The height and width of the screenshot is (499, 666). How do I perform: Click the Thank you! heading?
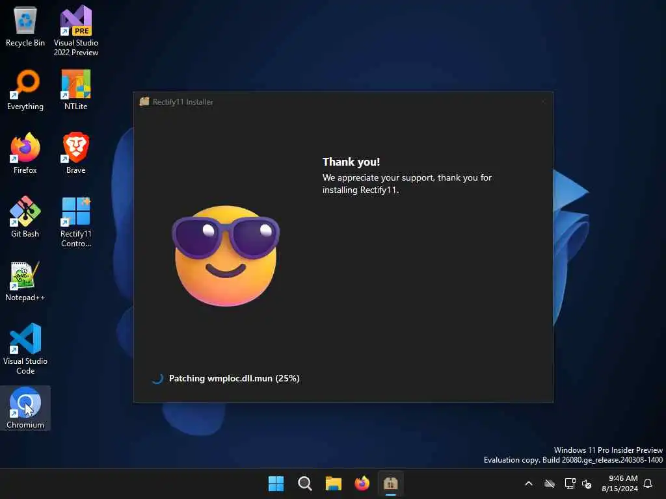pyautogui.click(x=351, y=162)
